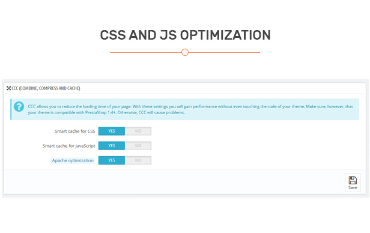Turn Apache optimization on with YES
This screenshot has height=233, width=370.
click(112, 160)
